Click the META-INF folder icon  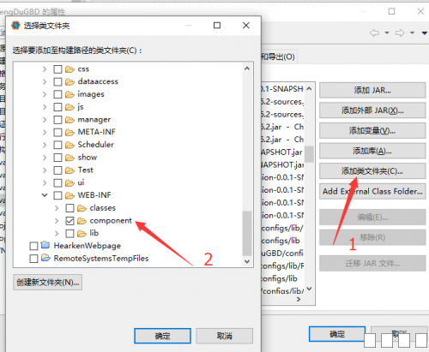(69, 132)
